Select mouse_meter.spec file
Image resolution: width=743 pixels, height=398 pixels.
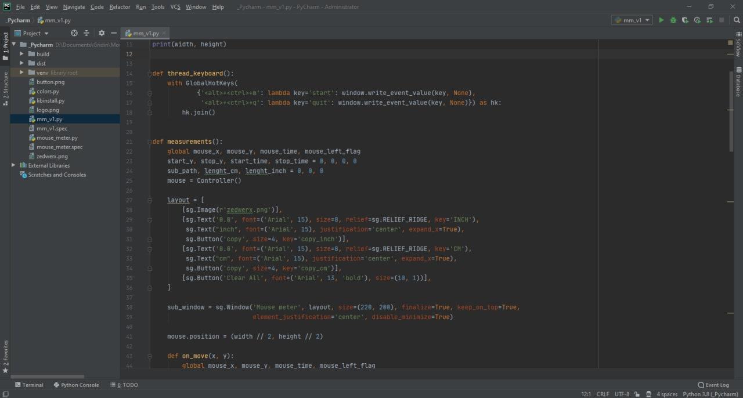pos(59,147)
